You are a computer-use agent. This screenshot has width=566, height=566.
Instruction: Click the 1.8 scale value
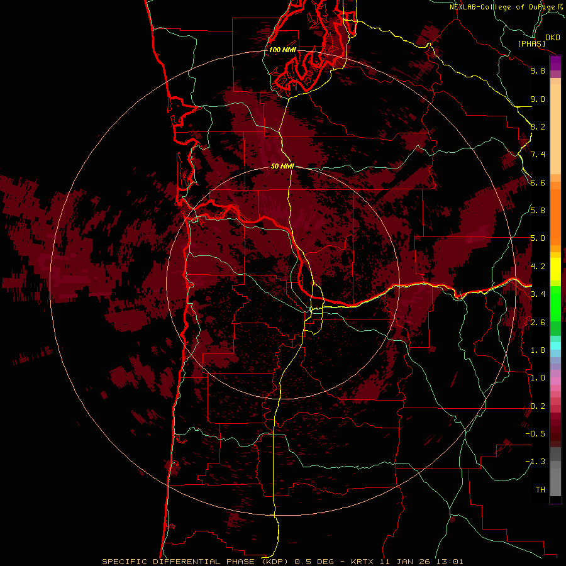[x=538, y=350]
